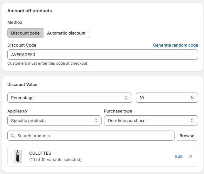Open the Applies to Specific products dropdown
This screenshot has width=204, height=174.
coord(54,120)
